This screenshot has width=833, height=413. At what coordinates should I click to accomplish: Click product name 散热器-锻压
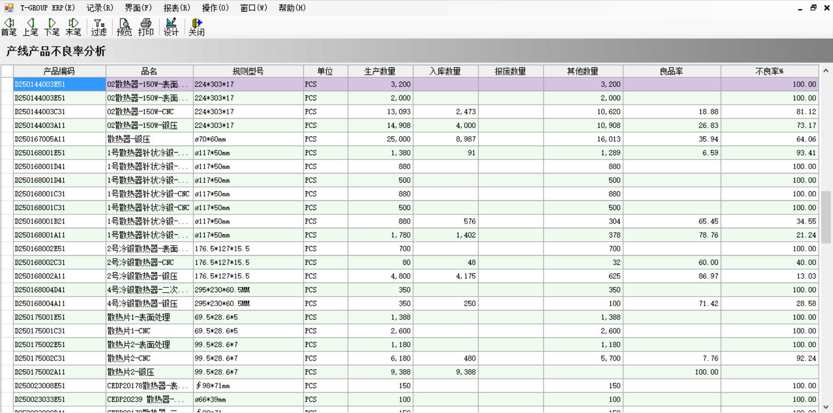150,139
